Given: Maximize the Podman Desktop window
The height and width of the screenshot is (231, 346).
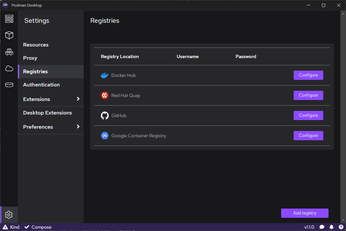Looking at the screenshot, I should pyautogui.click(x=324, y=5).
